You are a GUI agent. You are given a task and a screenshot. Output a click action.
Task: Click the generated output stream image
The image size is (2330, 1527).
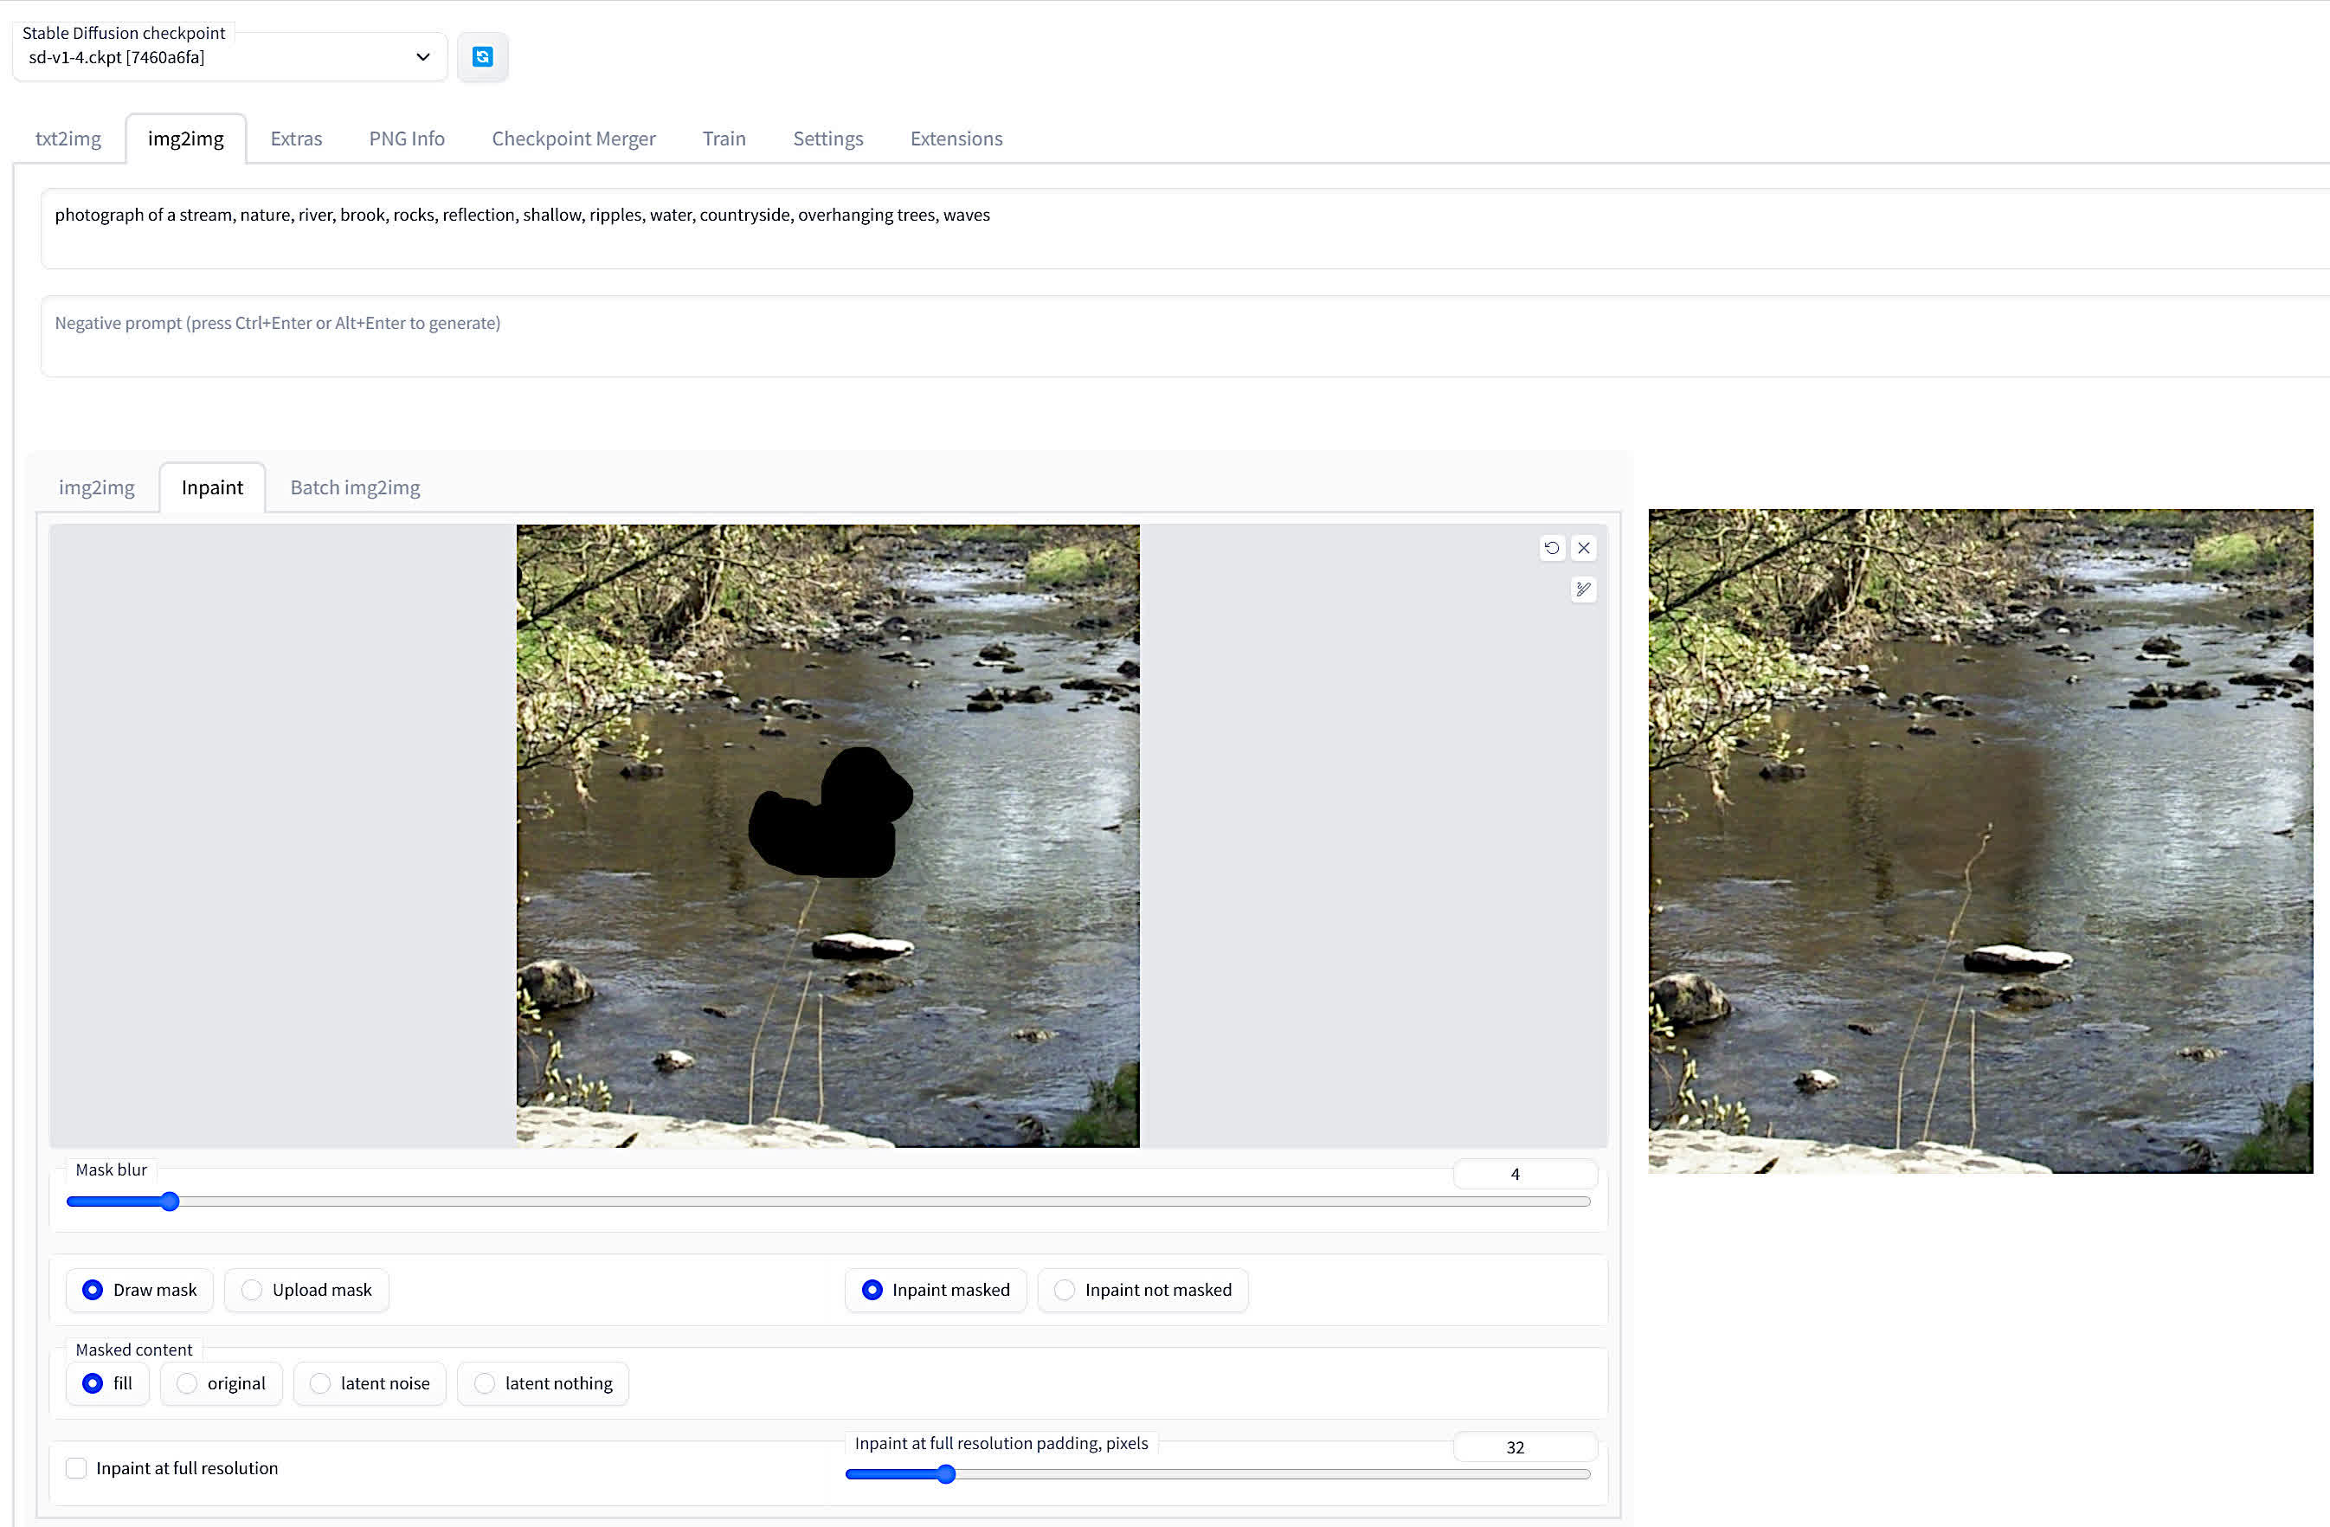point(1980,841)
